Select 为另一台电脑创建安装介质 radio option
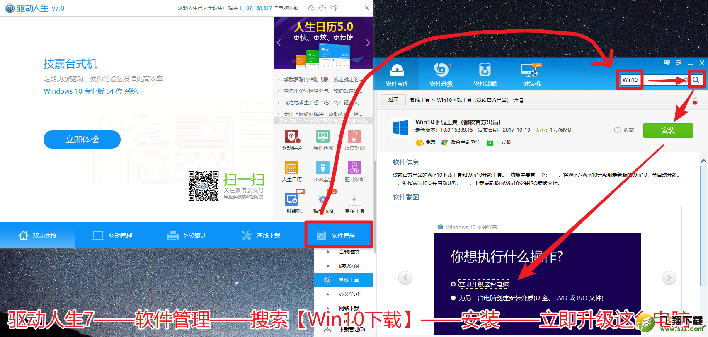The image size is (708, 337). click(x=453, y=298)
